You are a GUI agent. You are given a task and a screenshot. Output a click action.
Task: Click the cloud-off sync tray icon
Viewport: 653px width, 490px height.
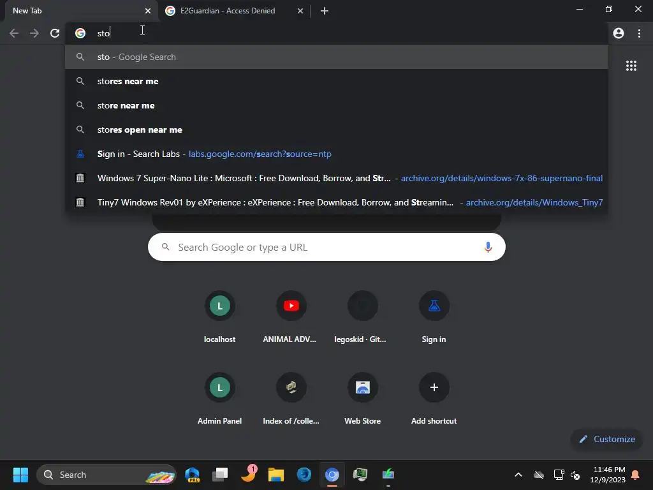539,475
